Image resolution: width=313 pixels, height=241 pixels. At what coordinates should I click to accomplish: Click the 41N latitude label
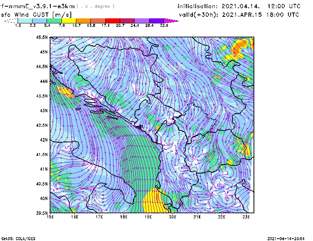[44, 169]
